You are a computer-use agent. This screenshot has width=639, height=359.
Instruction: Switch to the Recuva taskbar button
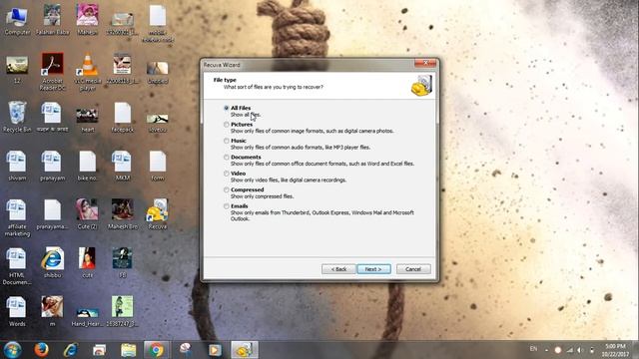click(x=244, y=350)
